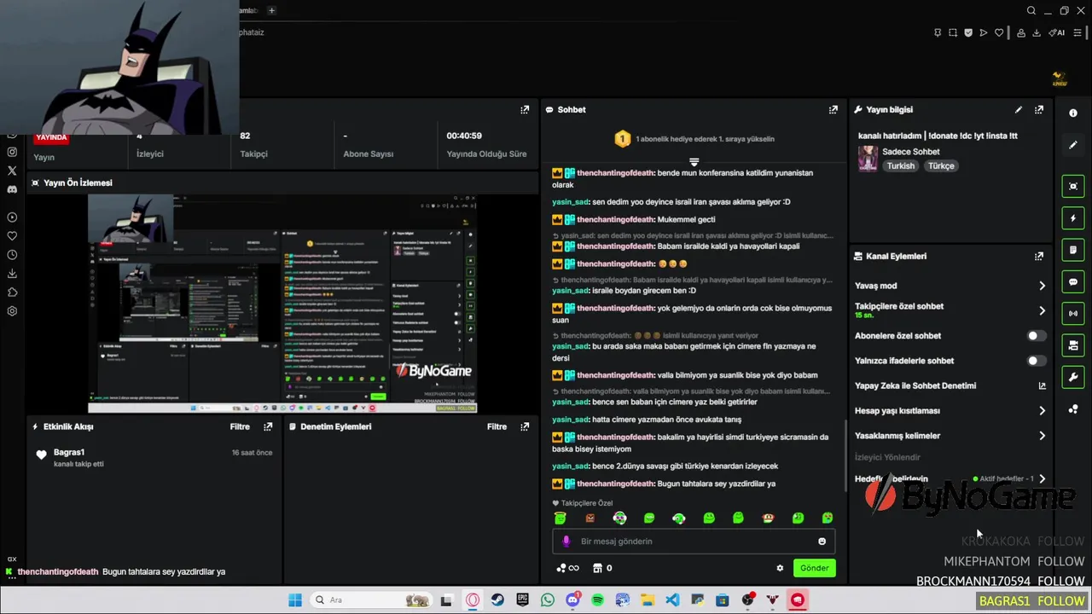The image size is (1092, 614).
Task: Click the Turkish tag
Action: click(x=900, y=166)
